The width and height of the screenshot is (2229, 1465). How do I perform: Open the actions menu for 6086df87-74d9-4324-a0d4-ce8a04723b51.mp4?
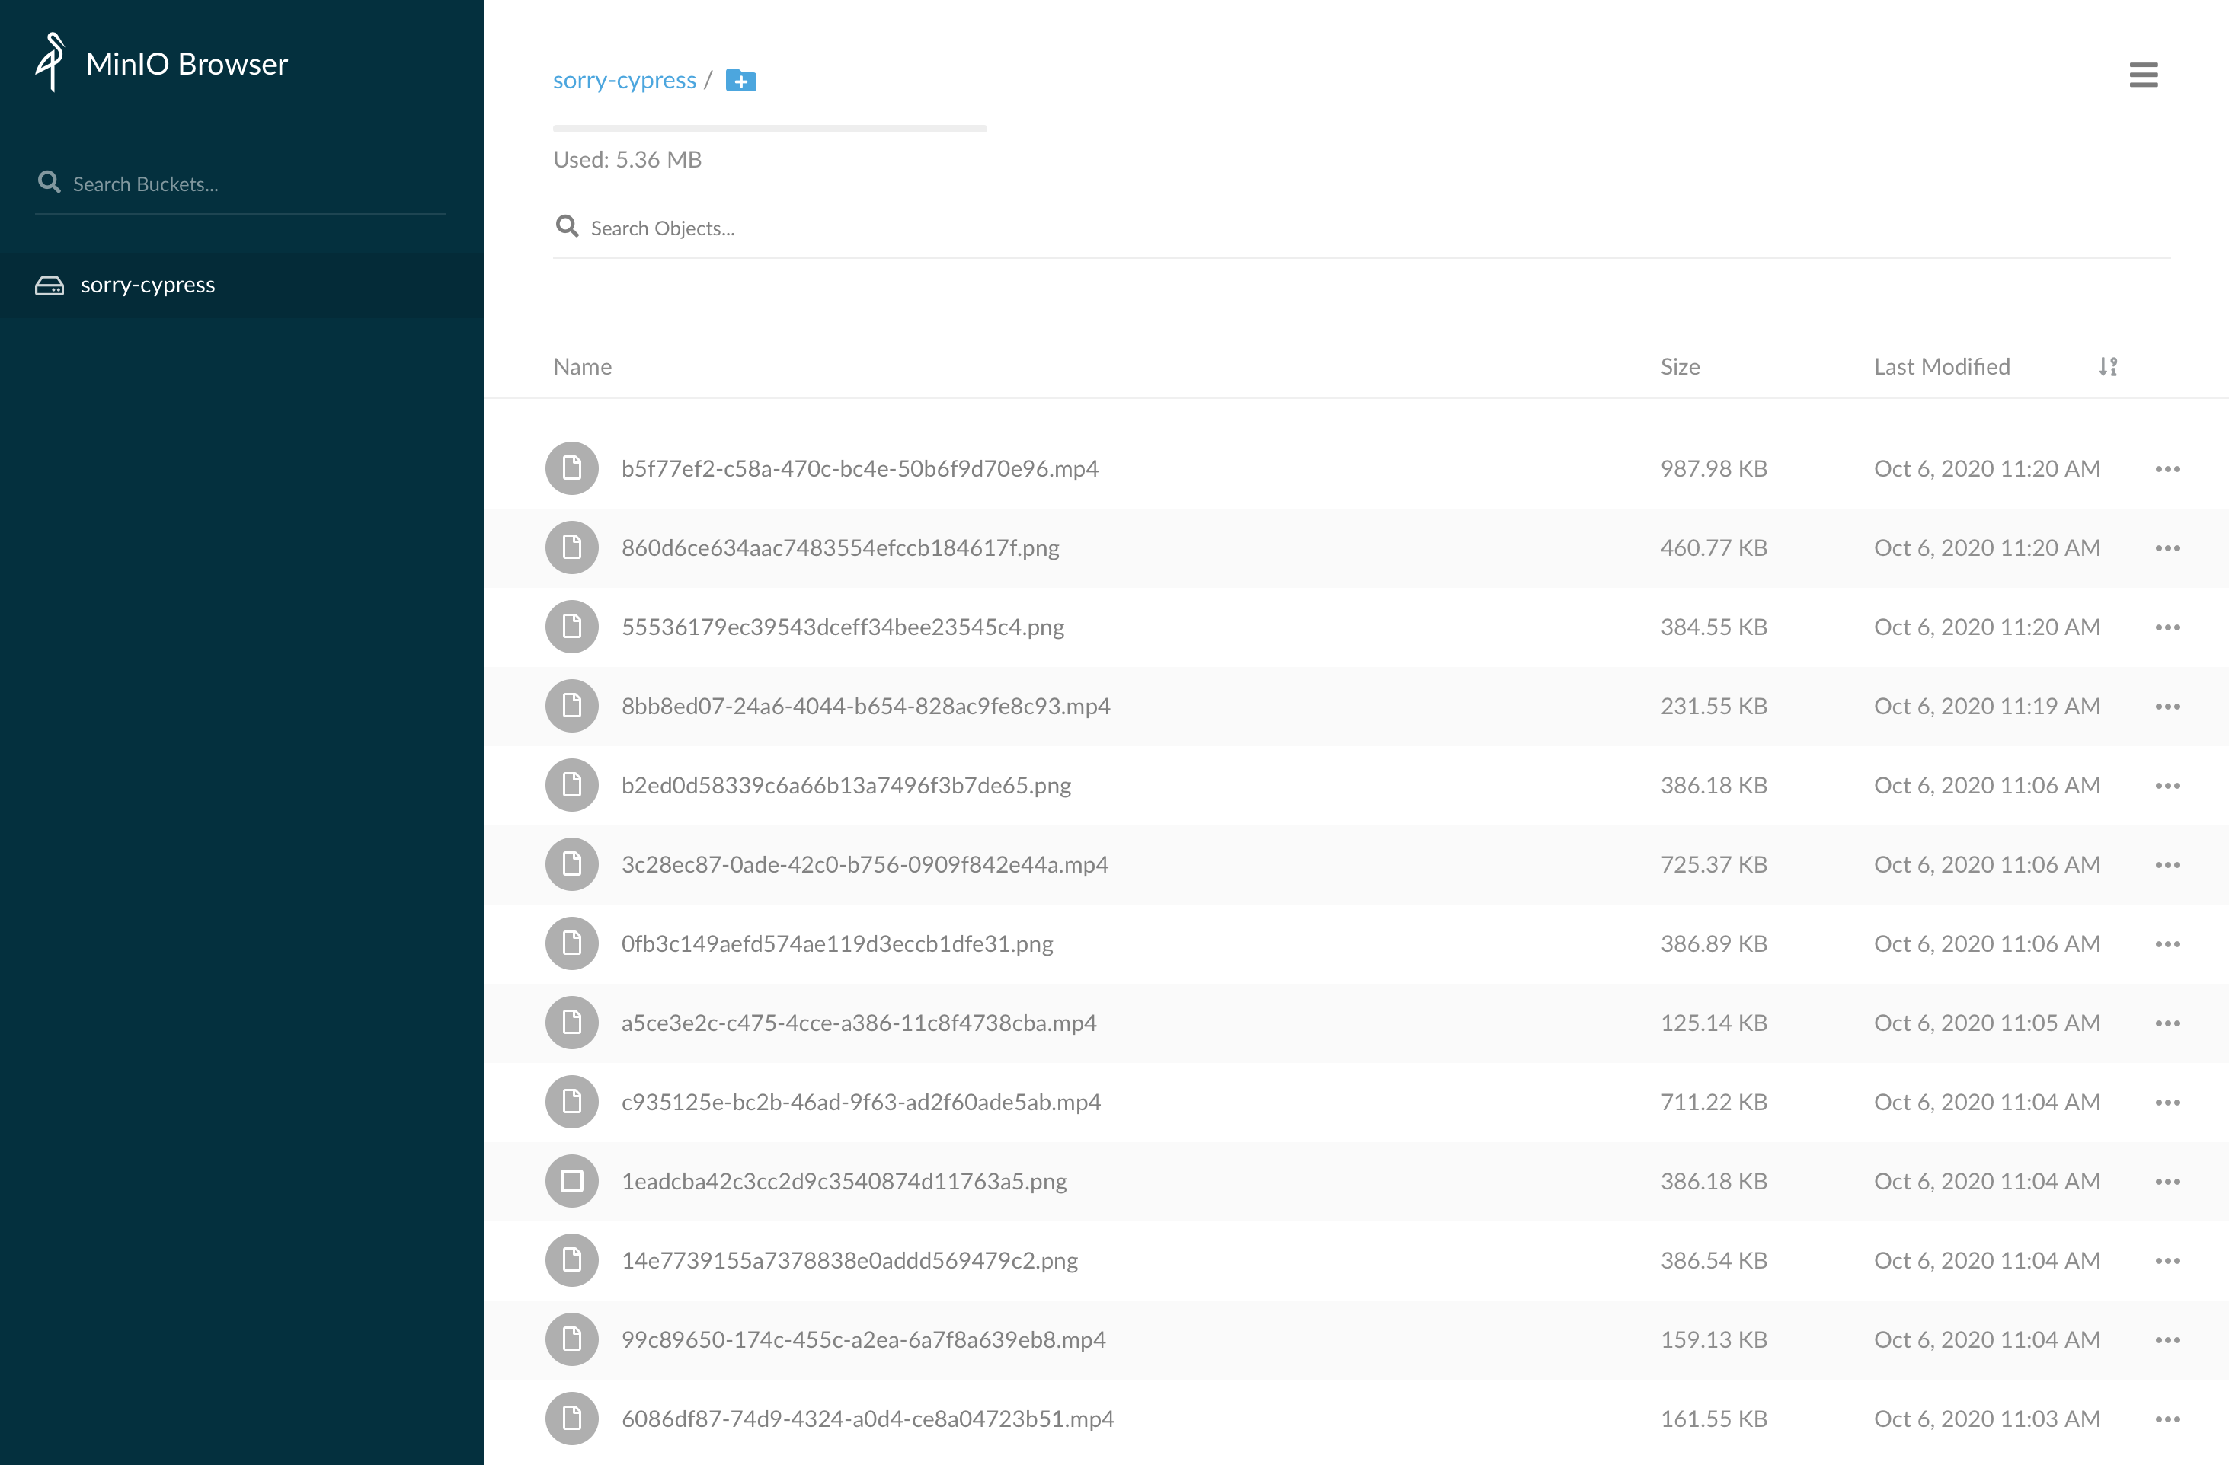2167,1419
